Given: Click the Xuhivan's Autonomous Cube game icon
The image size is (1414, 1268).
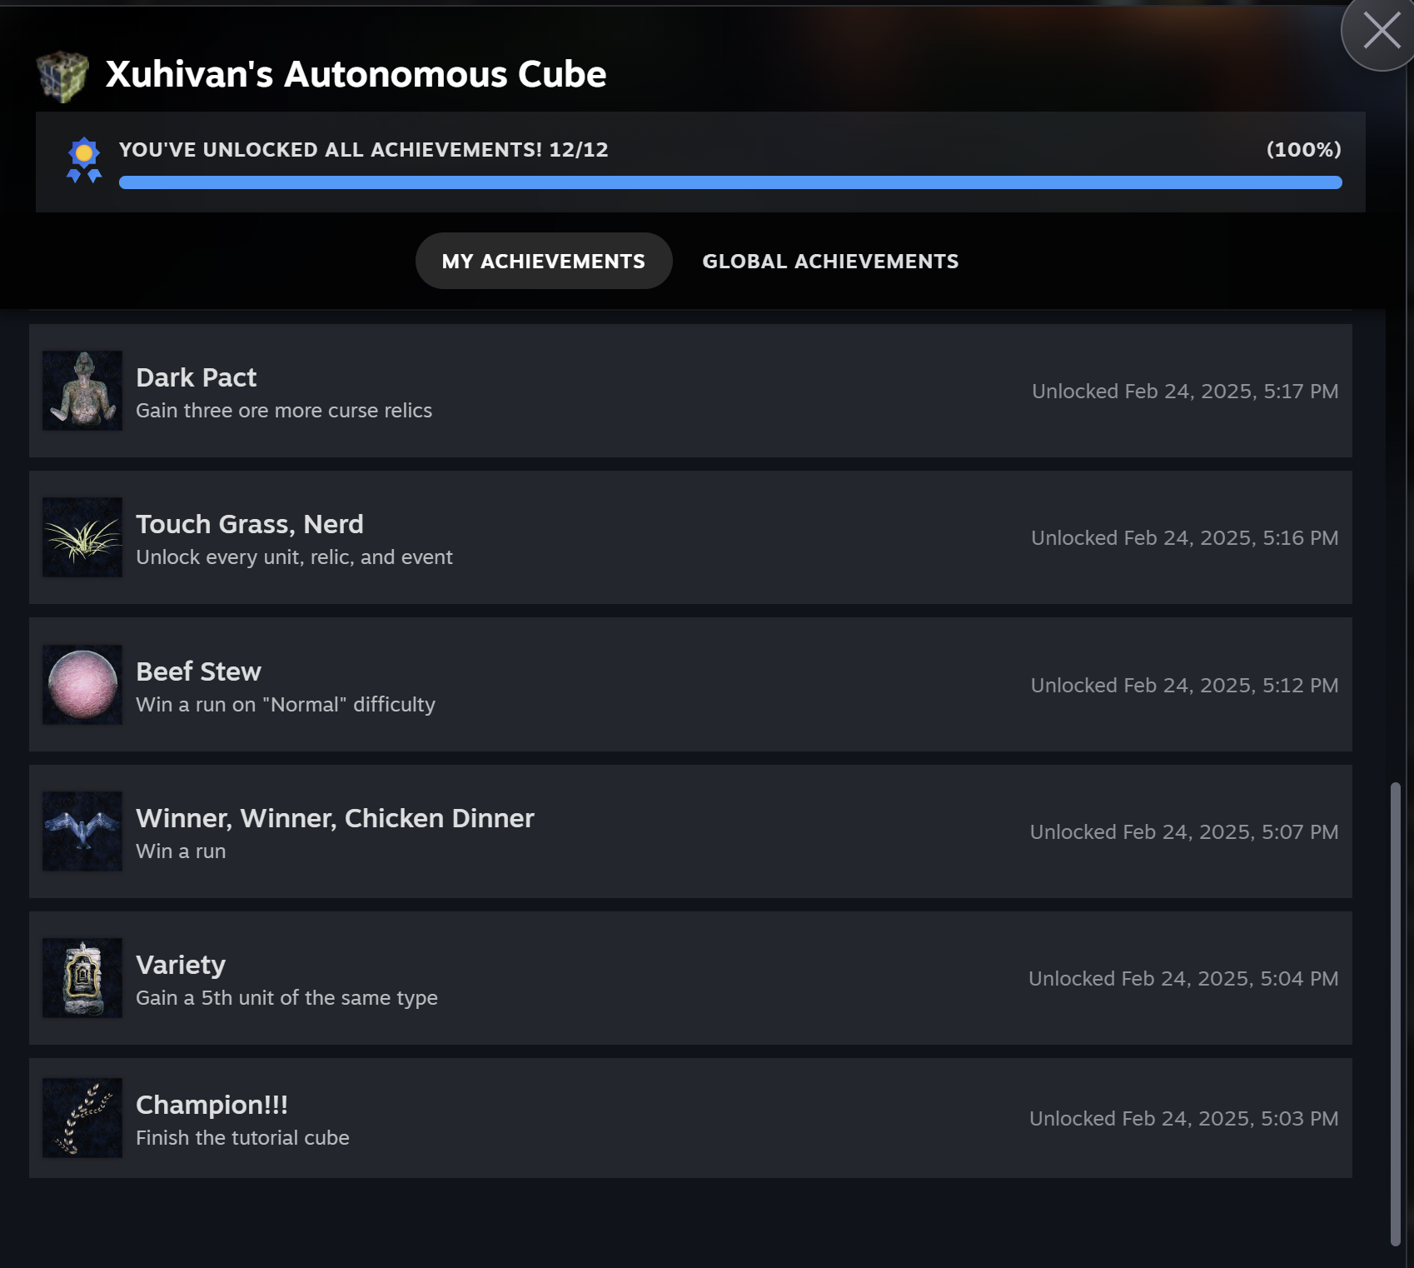Looking at the screenshot, I should click(x=63, y=76).
